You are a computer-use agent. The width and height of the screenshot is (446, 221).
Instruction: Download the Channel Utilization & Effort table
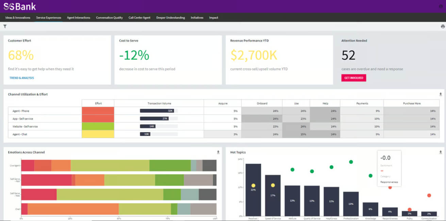click(x=441, y=94)
